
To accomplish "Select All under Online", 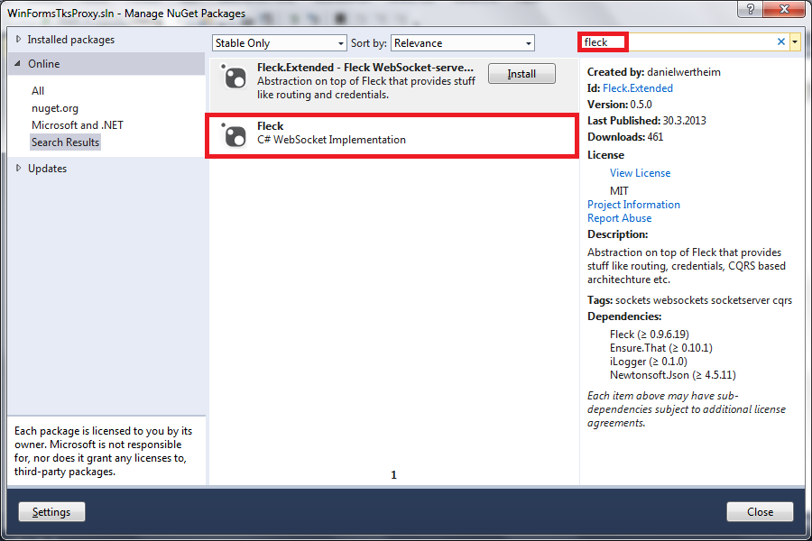I will (x=38, y=90).
